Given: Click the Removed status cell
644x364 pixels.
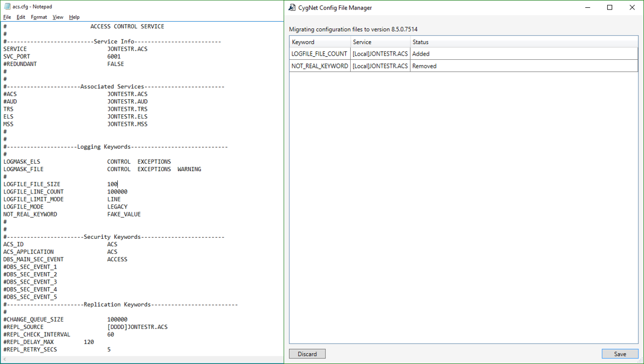Looking at the screenshot, I should click(x=424, y=66).
